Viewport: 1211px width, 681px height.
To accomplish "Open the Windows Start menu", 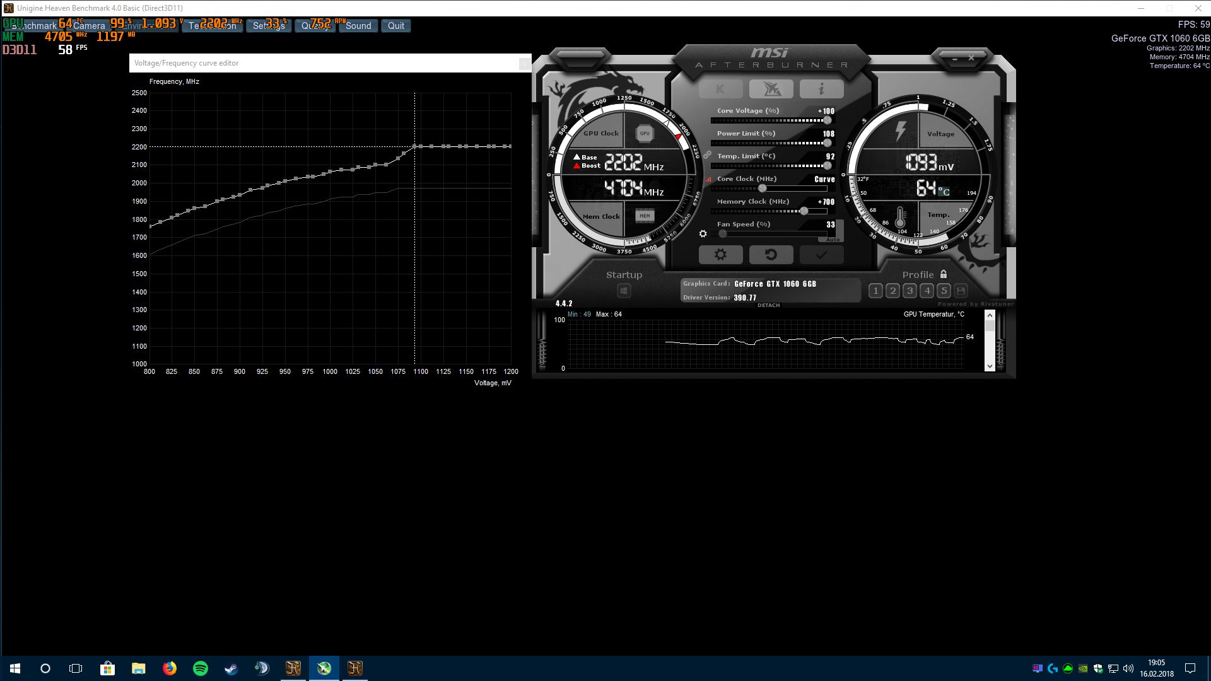I will [15, 668].
